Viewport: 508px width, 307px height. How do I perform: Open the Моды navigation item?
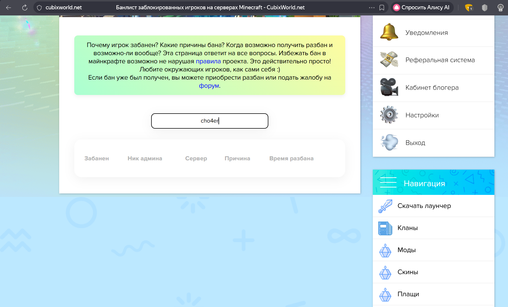(406, 250)
